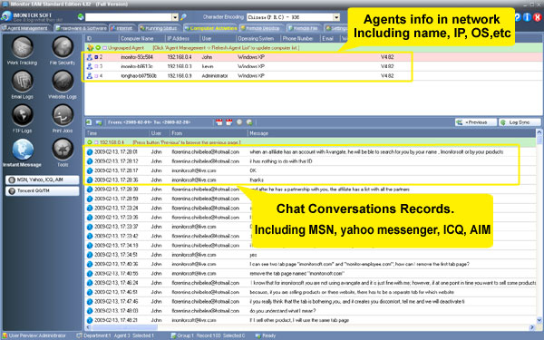
Task: Click the export icon left of date range
Action: 89,122
